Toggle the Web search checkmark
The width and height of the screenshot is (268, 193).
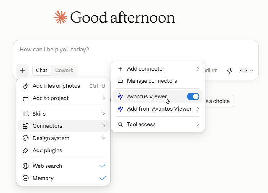pyautogui.click(x=103, y=166)
